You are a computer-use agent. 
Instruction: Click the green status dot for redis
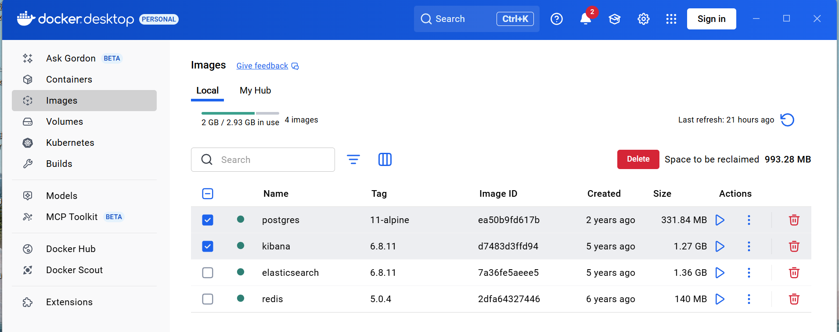pyautogui.click(x=241, y=298)
